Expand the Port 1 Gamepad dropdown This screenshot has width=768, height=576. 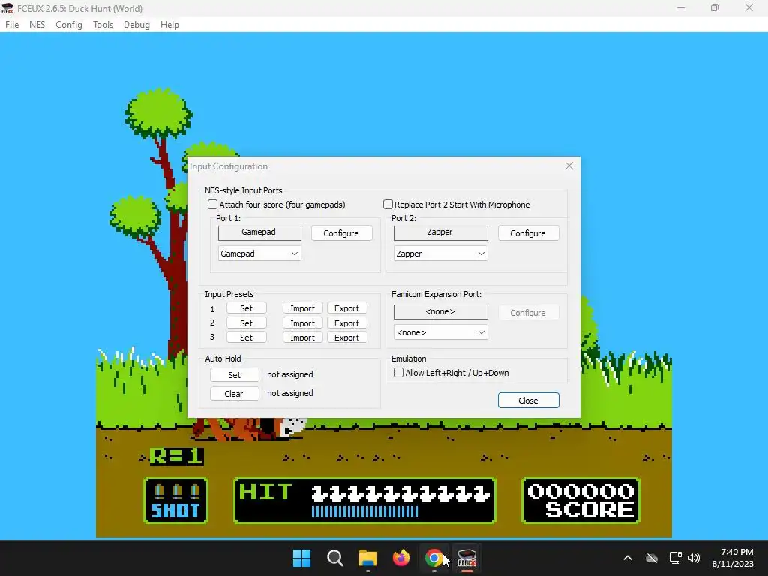click(259, 253)
